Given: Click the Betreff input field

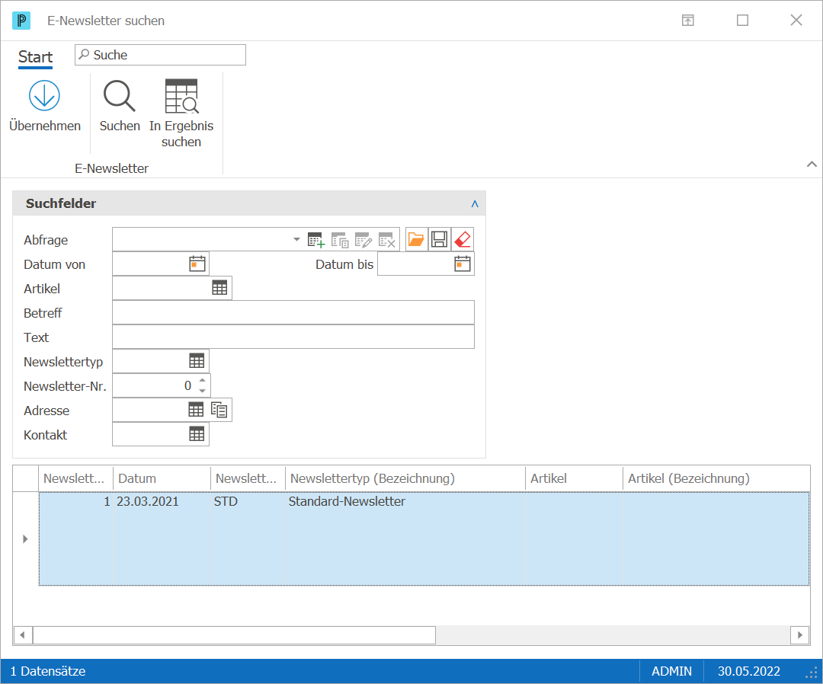Looking at the screenshot, I should pyautogui.click(x=293, y=312).
